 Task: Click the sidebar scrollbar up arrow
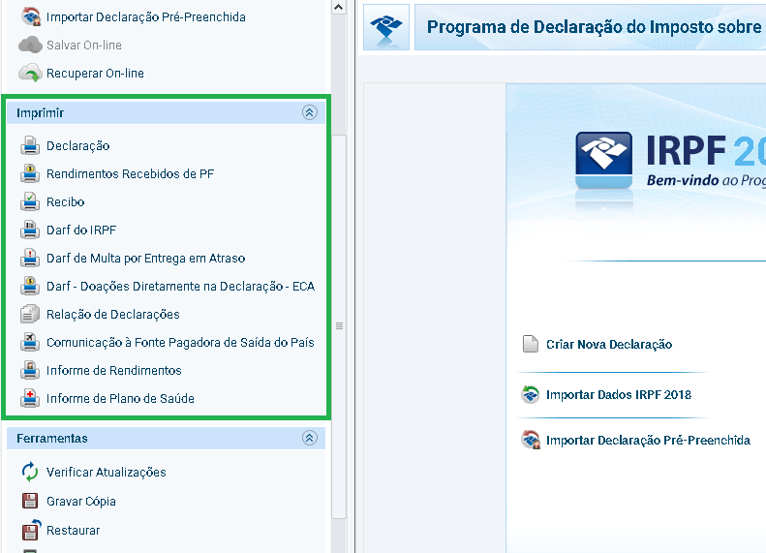coord(338,7)
